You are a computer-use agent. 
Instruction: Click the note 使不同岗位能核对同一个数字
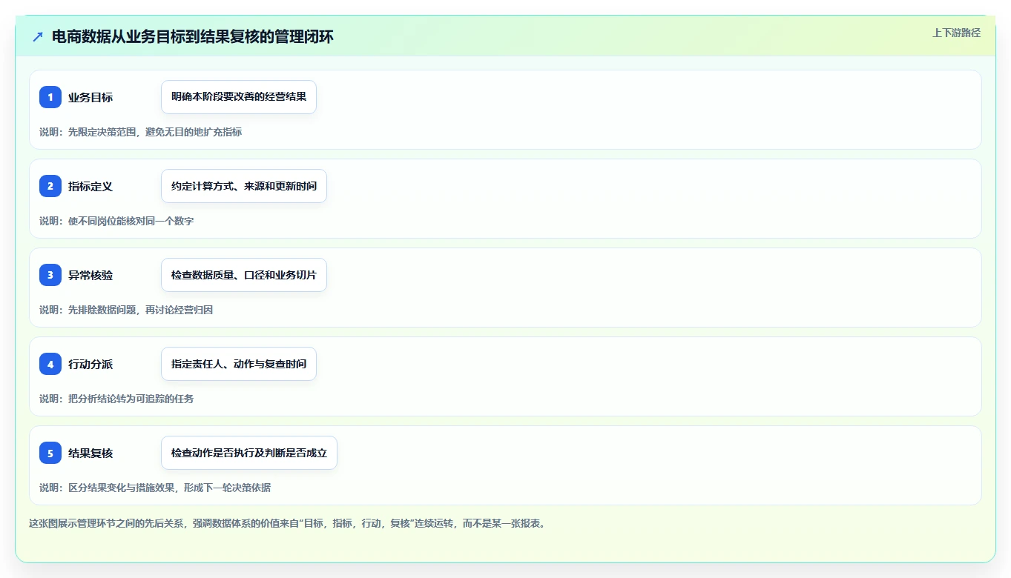point(131,221)
